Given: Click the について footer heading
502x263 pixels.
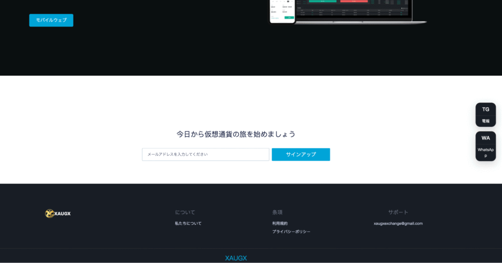Looking at the screenshot, I should [x=185, y=212].
